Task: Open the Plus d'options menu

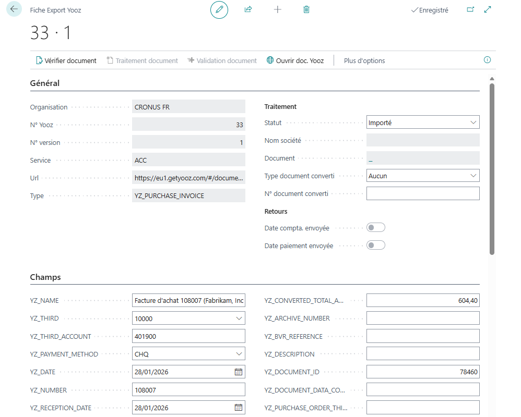Action: pos(364,60)
